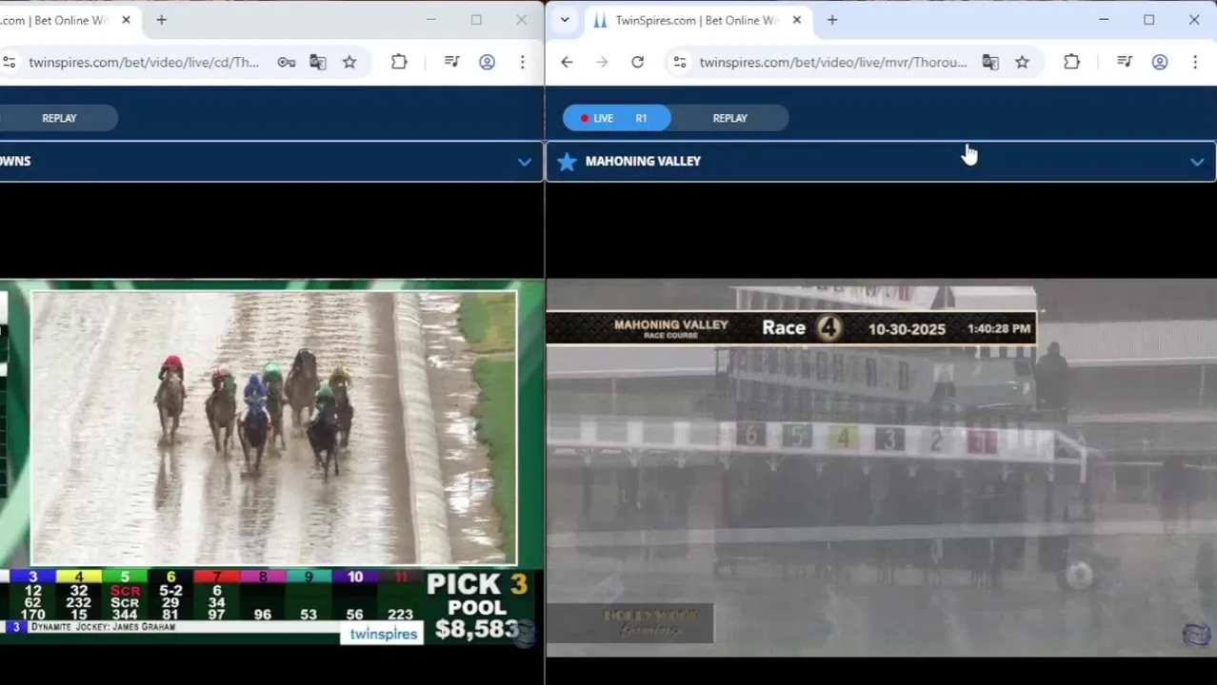The height and width of the screenshot is (685, 1217).
Task: View site information in the right window
Action: click(680, 62)
